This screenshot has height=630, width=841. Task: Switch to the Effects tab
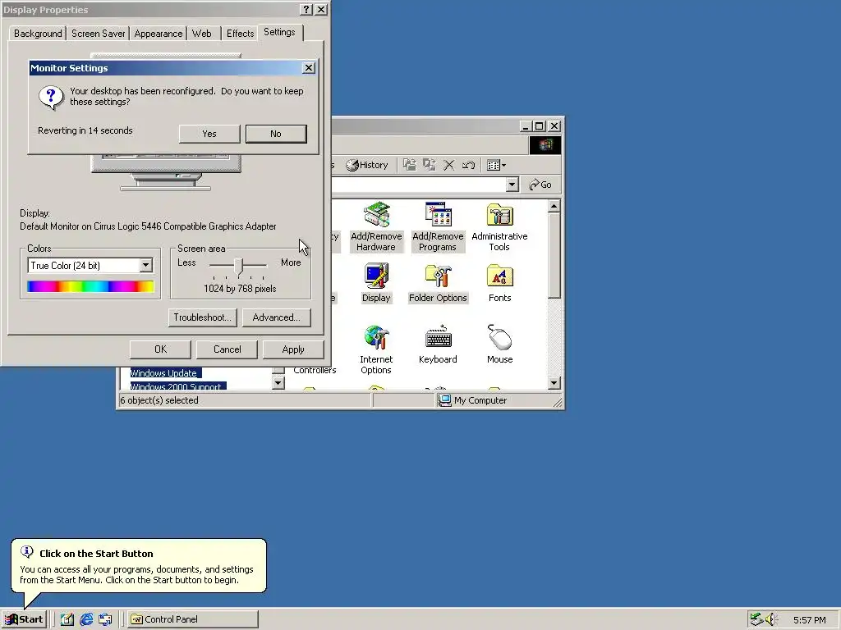pos(240,33)
